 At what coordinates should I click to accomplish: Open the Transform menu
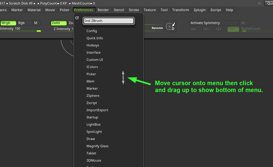[x=180, y=10]
